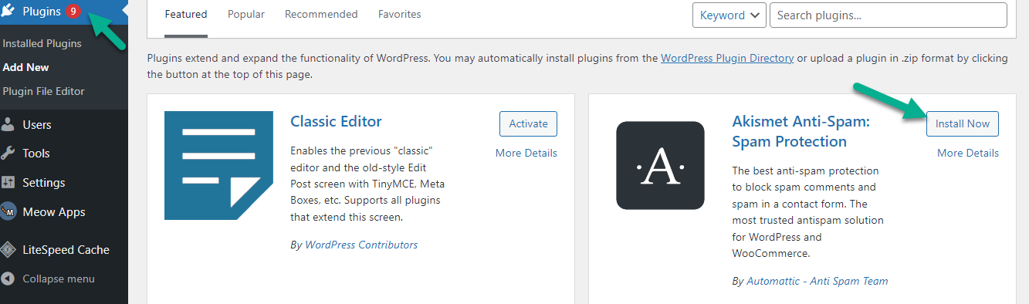The height and width of the screenshot is (304, 1029).
Task: Click the LiteSpeed Cache diamond icon
Action: pyautogui.click(x=8, y=250)
